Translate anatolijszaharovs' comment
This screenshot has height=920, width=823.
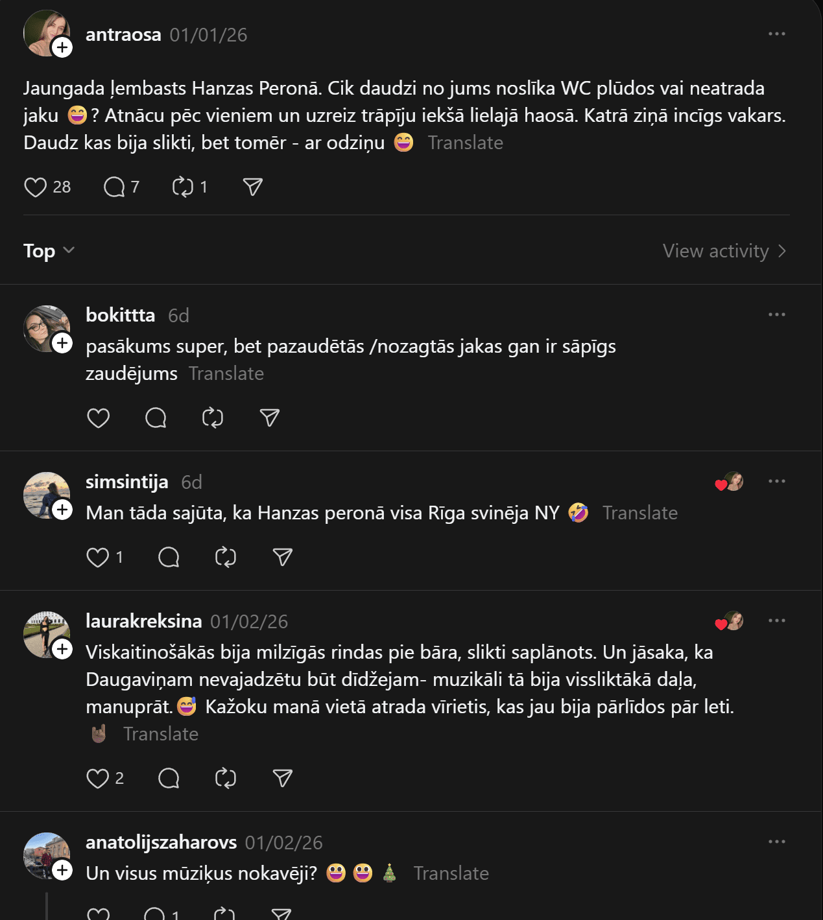(x=451, y=873)
